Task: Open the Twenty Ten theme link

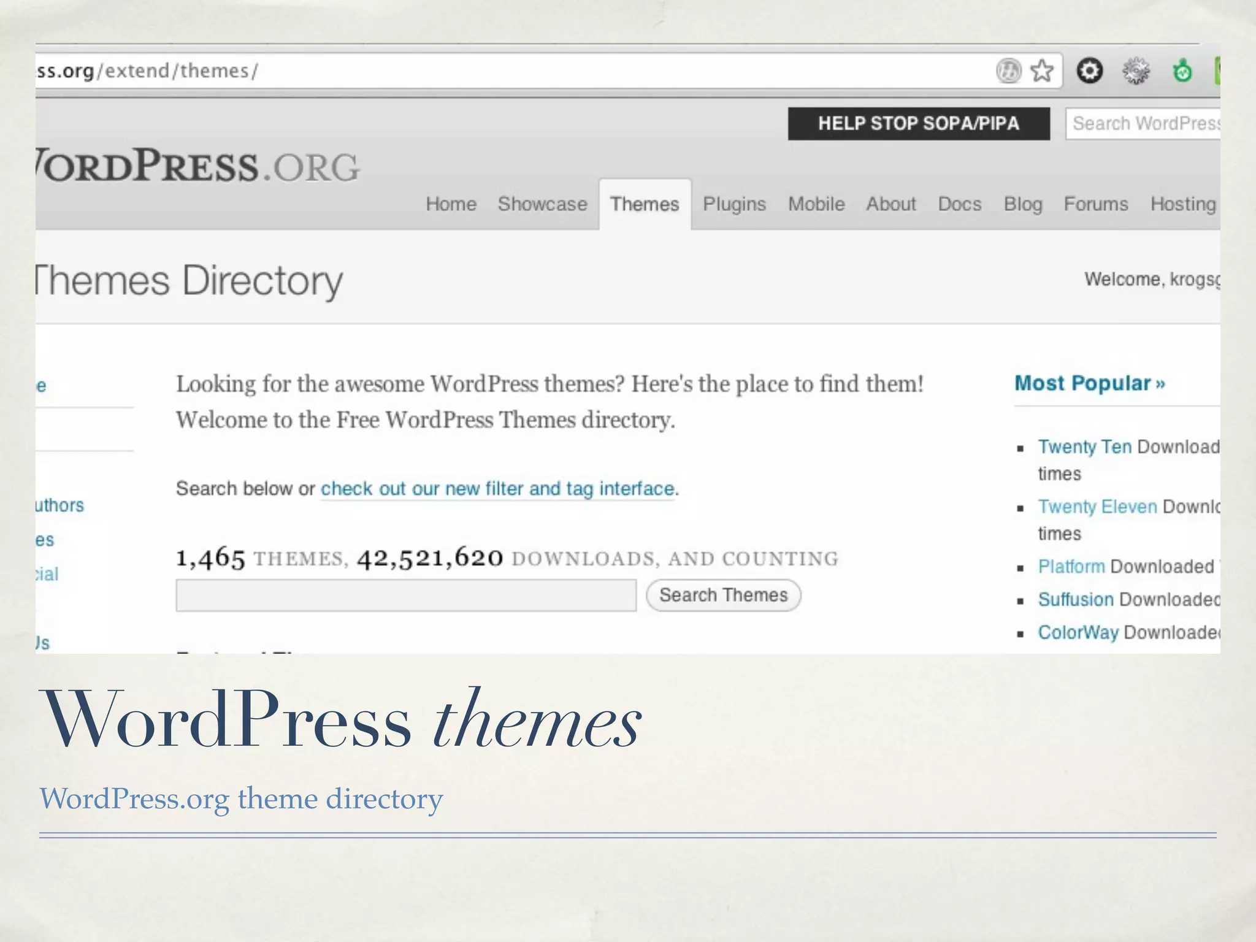Action: 1084,447
